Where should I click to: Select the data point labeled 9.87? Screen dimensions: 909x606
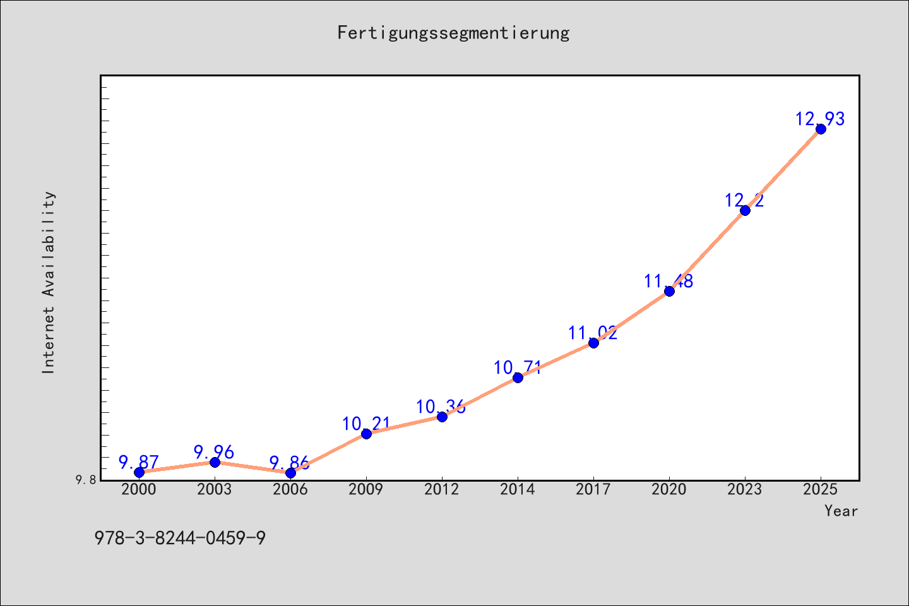(x=139, y=472)
